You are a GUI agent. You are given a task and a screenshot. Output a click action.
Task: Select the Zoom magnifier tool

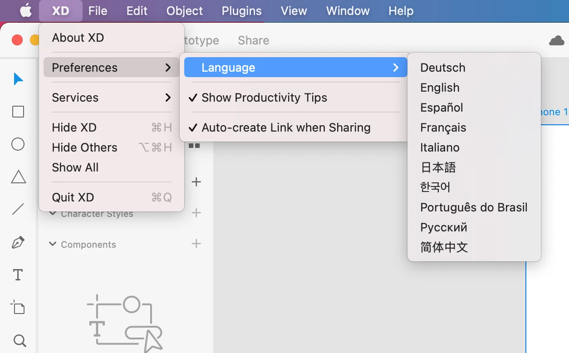(x=19, y=340)
